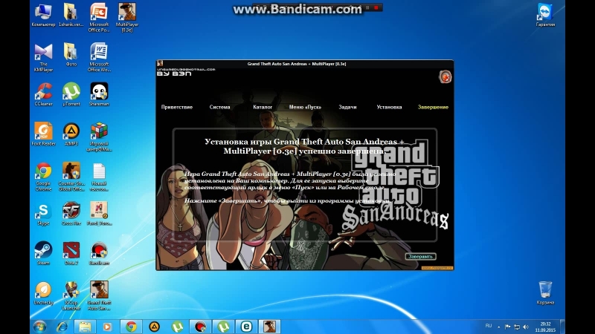This screenshot has width=595, height=334.
Task: Select the Установка step tab
Action: 389,107
